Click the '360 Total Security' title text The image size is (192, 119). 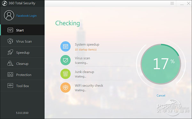pos(22,3)
